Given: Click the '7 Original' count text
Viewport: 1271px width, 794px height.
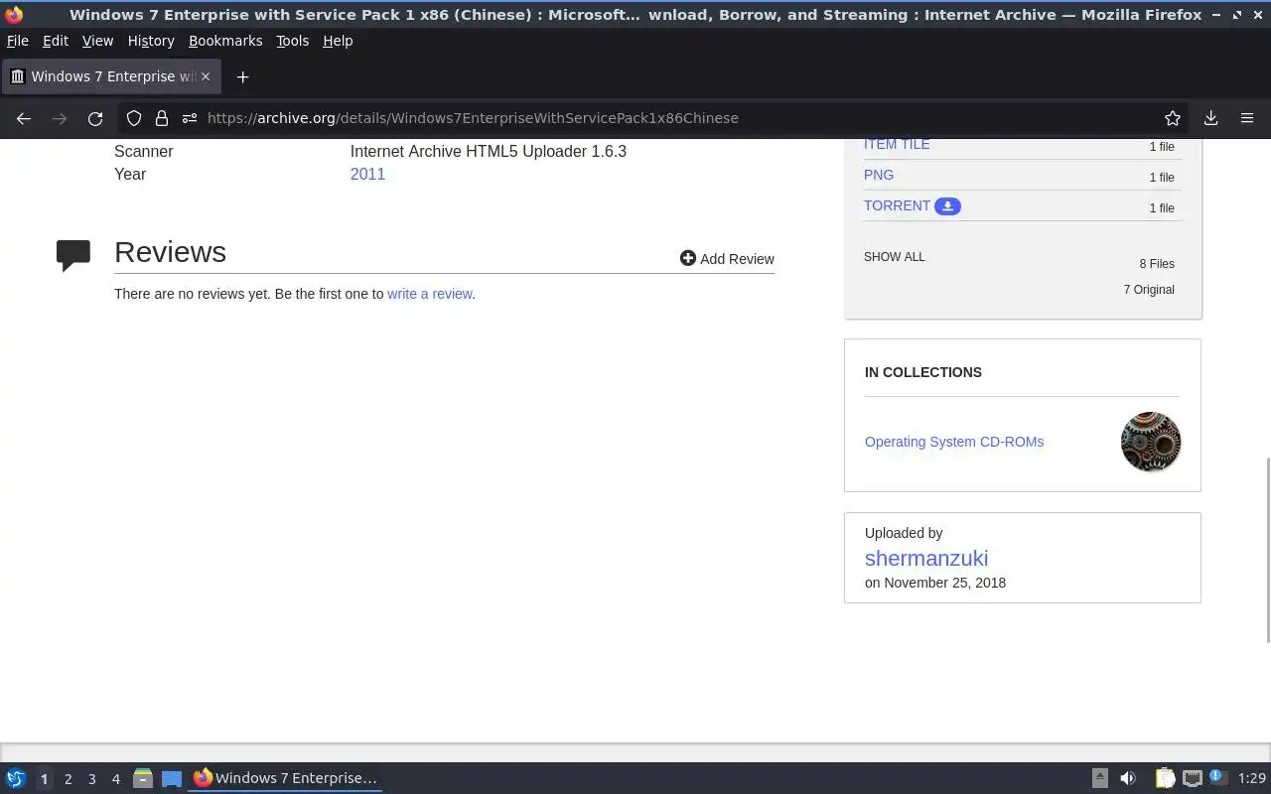Looking at the screenshot, I should pyautogui.click(x=1149, y=290).
